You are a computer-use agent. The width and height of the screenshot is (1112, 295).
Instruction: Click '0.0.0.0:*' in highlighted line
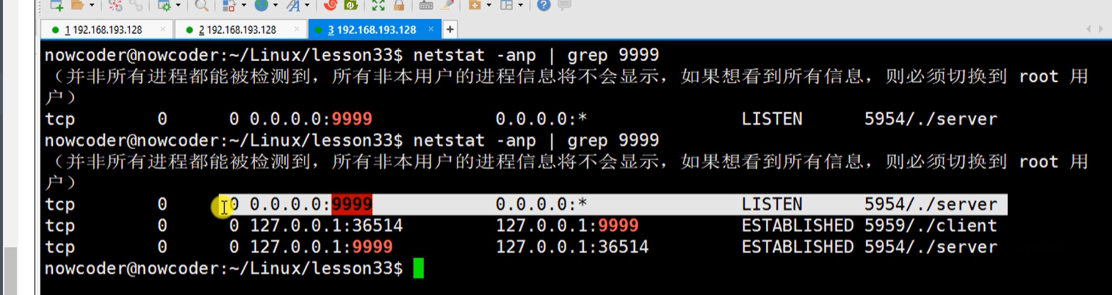pos(541,204)
